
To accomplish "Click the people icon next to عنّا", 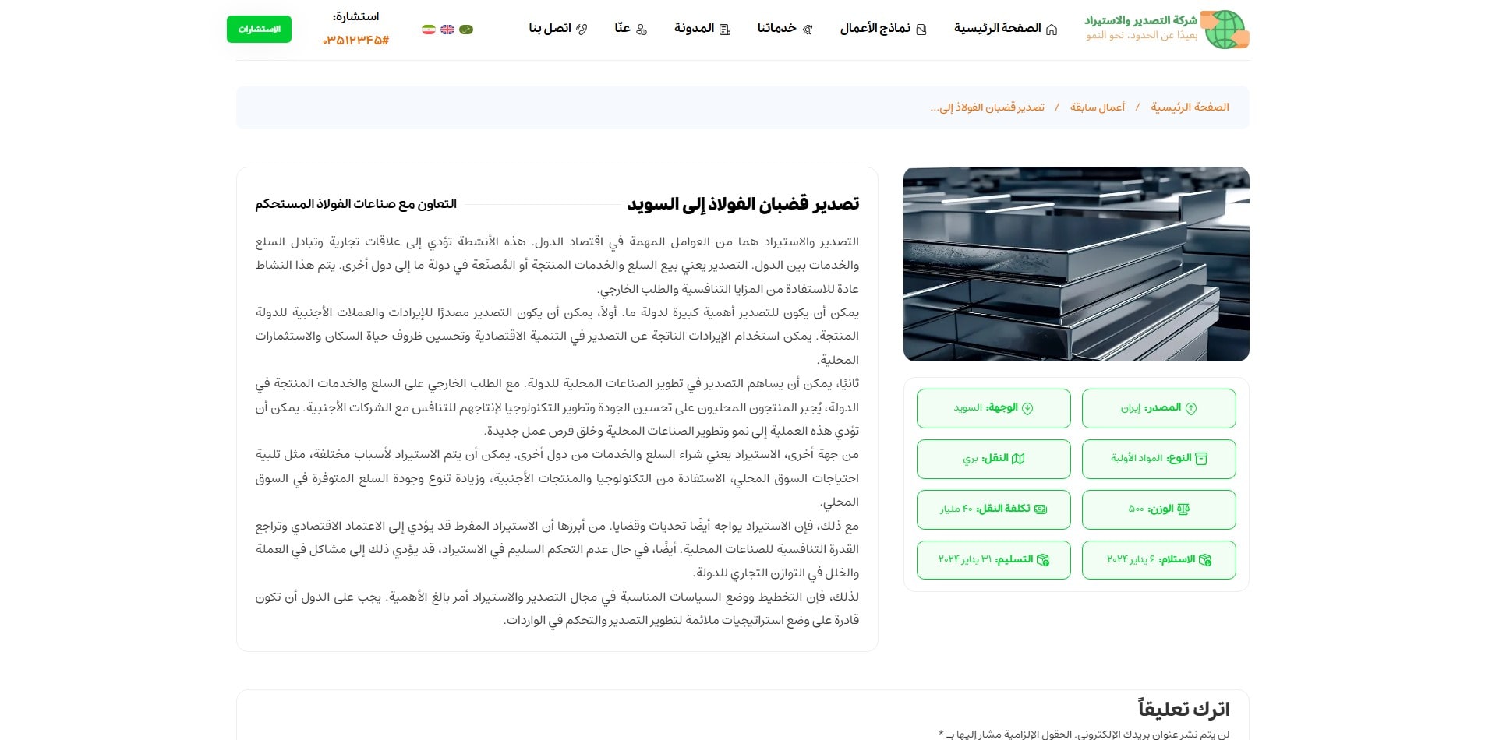I will [642, 29].
